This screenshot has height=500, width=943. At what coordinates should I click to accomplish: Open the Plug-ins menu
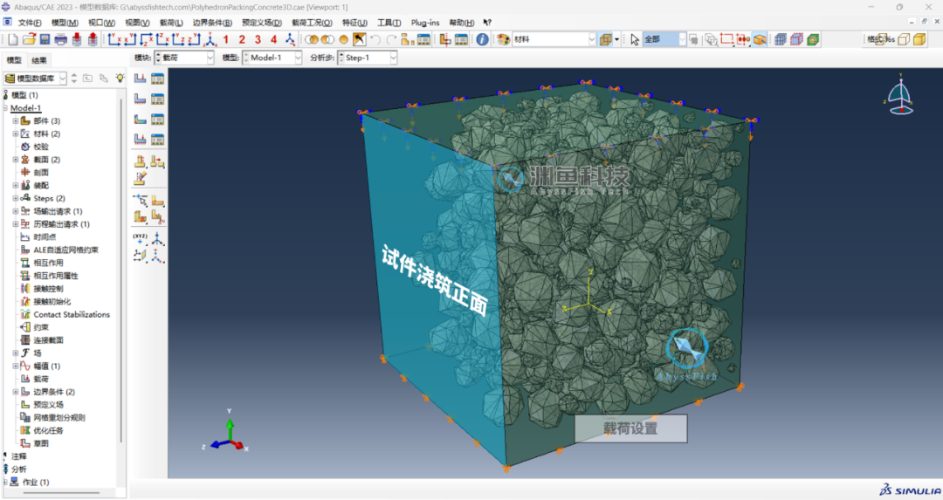[425, 23]
